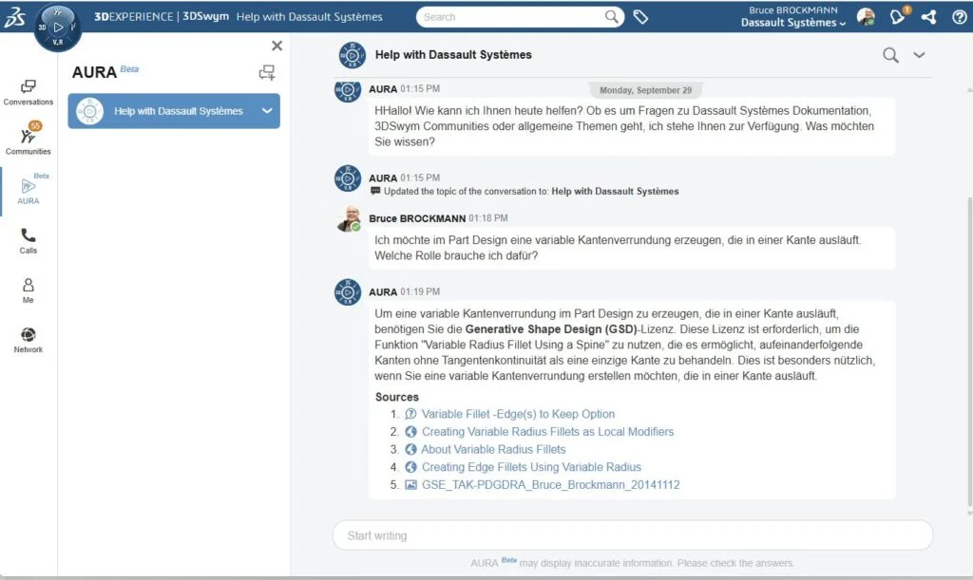This screenshot has width=973, height=580.
Task: Click the conversation title avatar icon
Action: pos(352,55)
